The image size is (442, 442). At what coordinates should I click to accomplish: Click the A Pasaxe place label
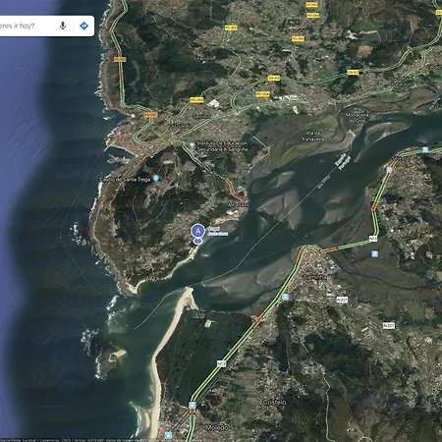[239, 204]
